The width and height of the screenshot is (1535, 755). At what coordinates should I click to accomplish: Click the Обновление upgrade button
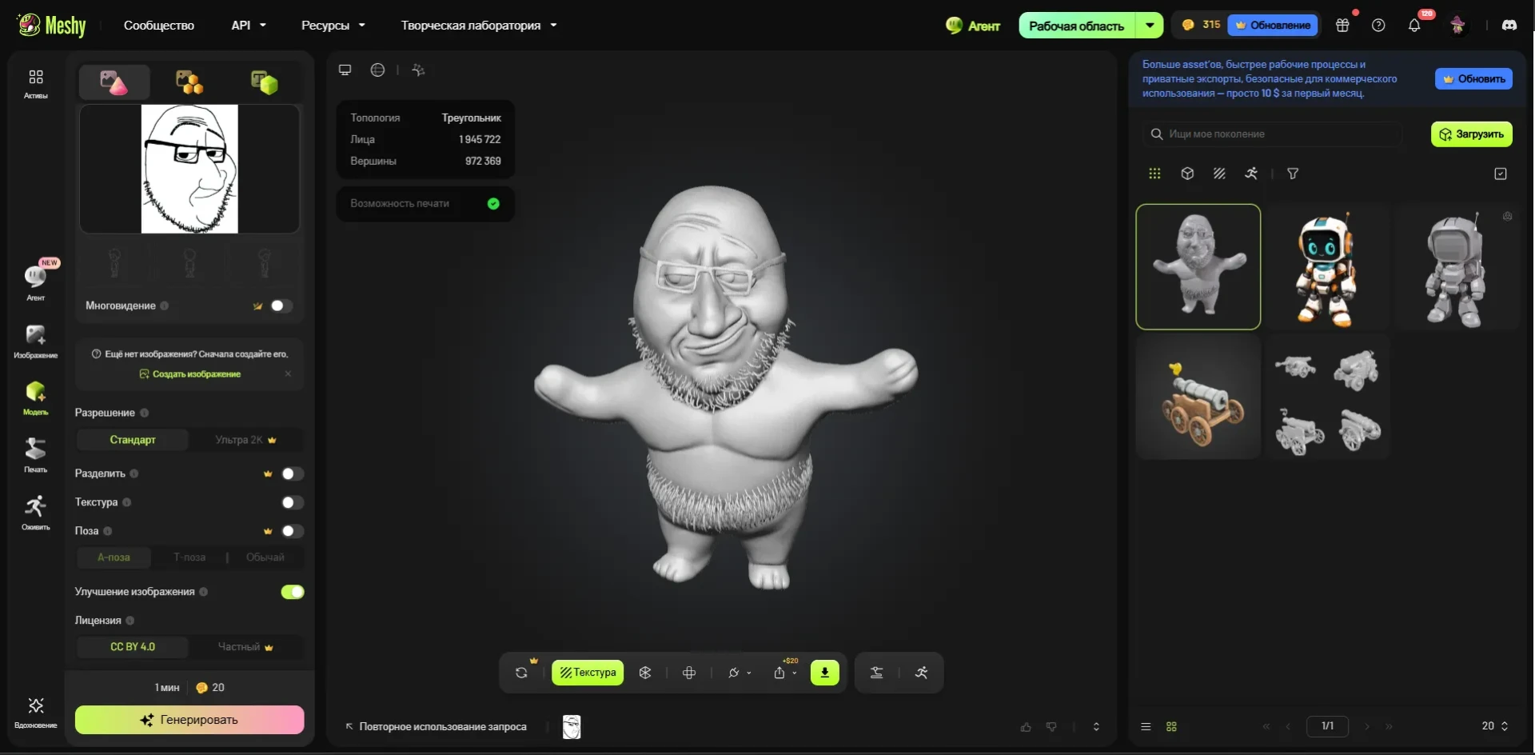1274,26
